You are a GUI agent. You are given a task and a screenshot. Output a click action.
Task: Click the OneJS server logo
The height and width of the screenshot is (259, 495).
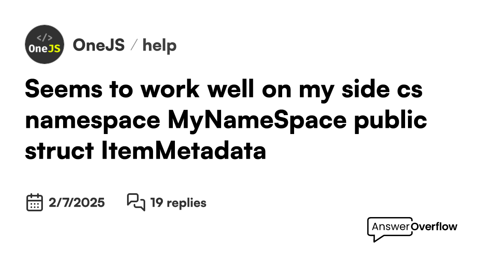click(x=45, y=44)
